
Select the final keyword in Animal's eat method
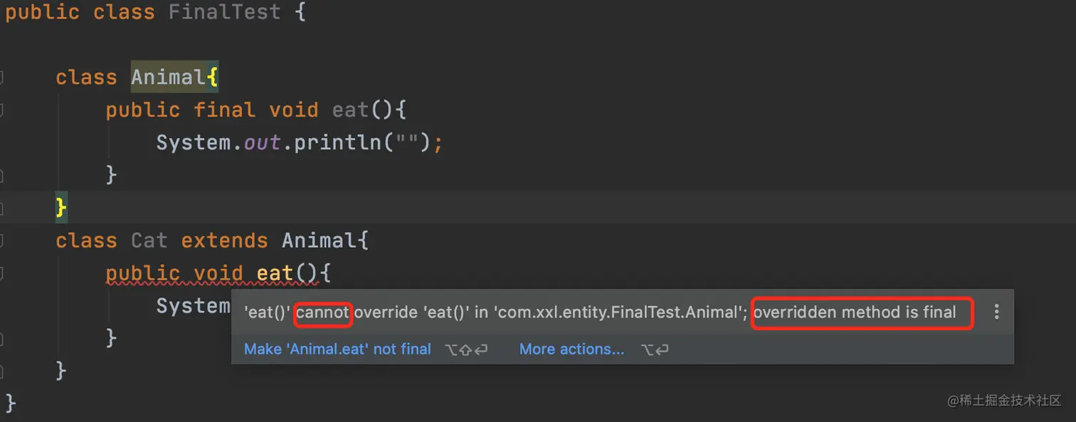point(224,110)
